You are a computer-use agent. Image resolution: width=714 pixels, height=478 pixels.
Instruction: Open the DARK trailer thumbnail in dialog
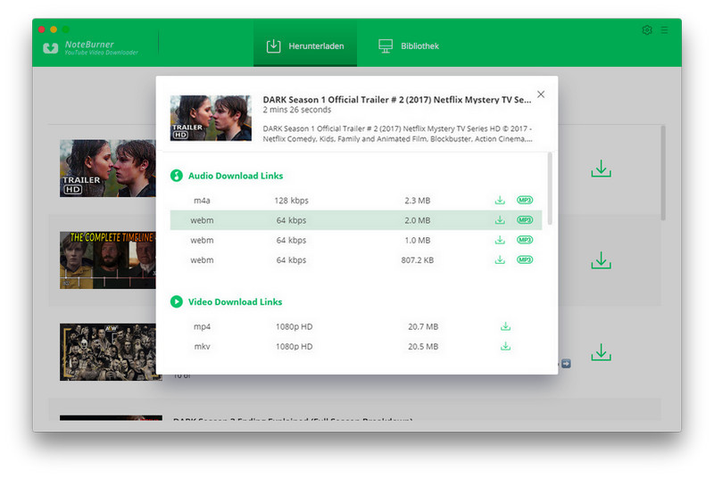click(x=211, y=118)
